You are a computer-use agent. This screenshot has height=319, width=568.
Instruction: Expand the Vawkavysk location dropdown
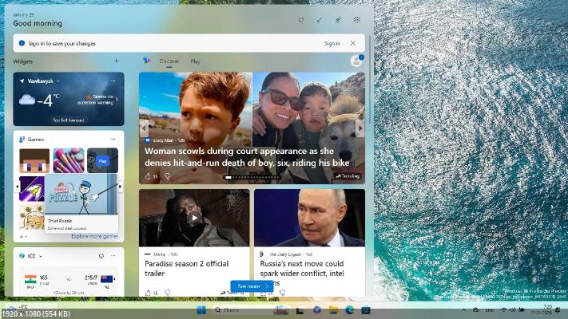coord(59,81)
